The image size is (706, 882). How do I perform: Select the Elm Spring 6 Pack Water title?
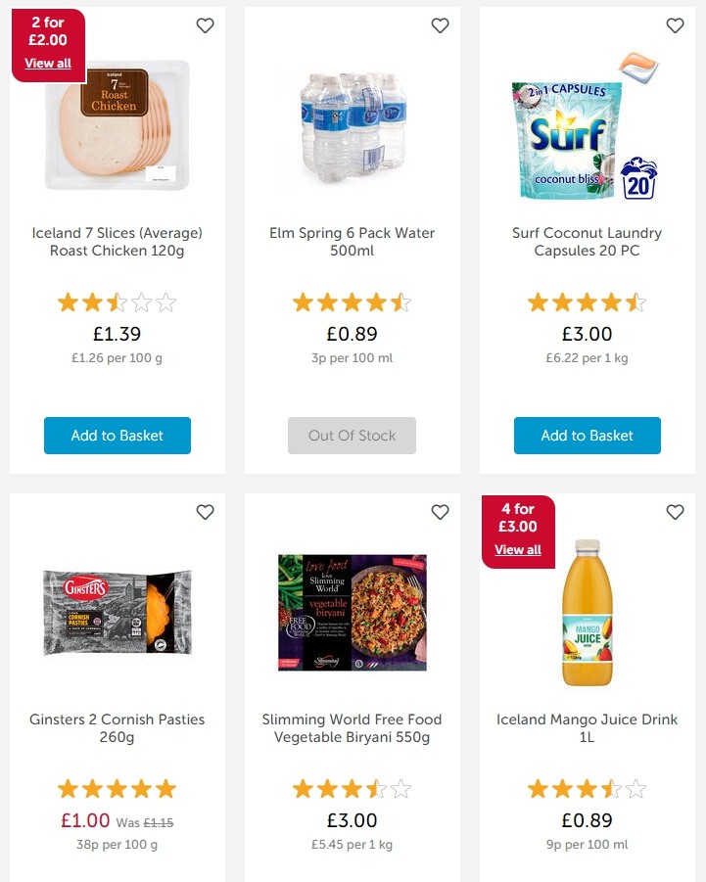pos(352,242)
